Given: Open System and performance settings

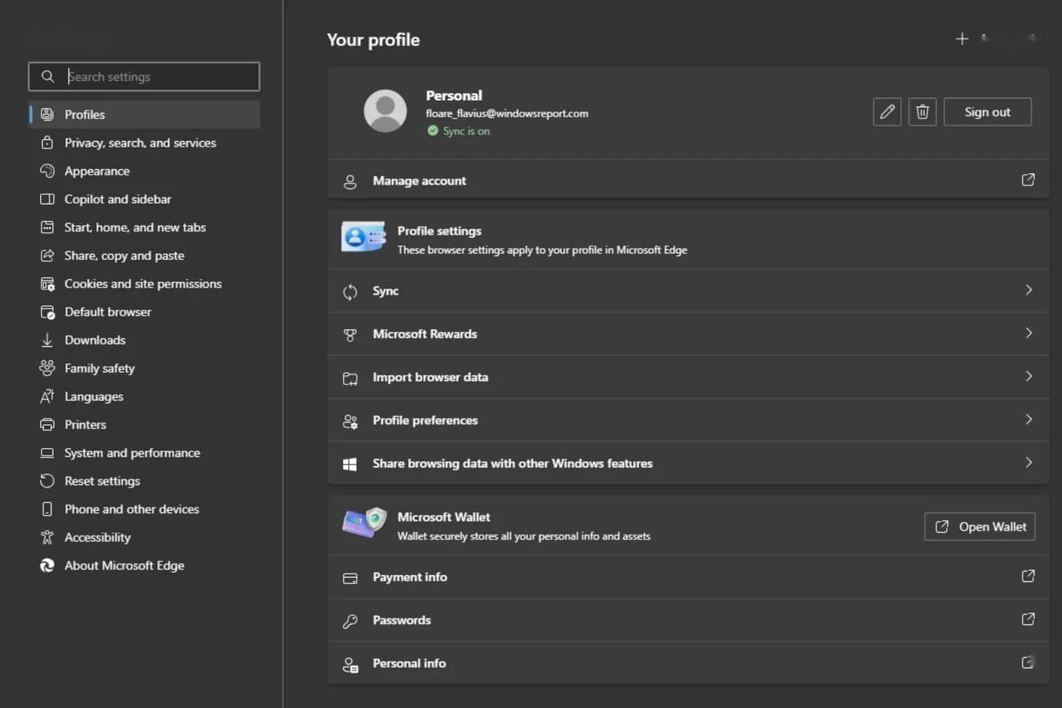Looking at the screenshot, I should (145, 453).
